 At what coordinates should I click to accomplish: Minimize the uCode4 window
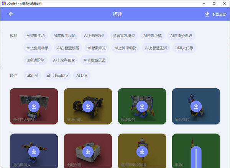point(204,3)
